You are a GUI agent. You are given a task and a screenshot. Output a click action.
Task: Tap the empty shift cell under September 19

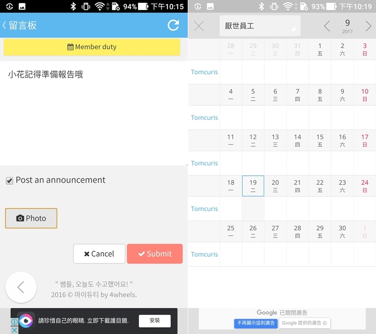[253, 209]
